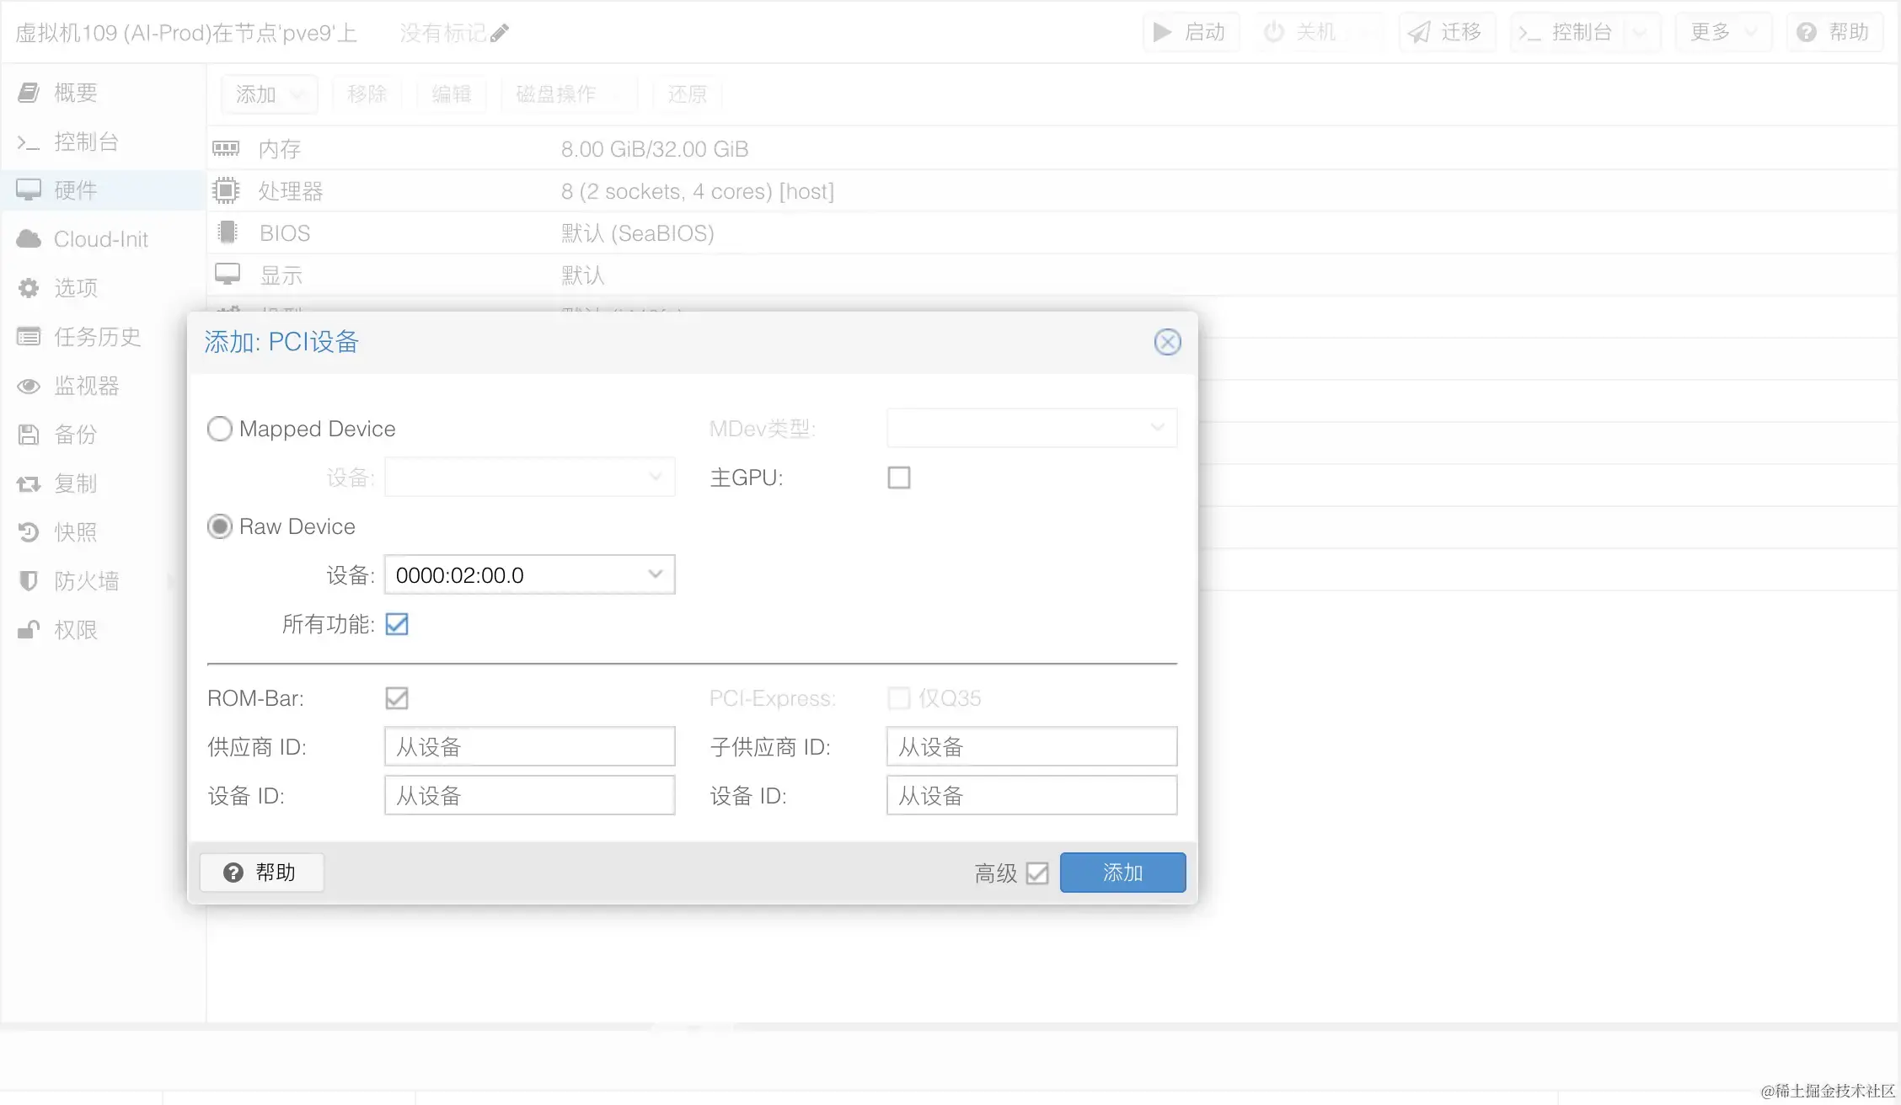This screenshot has width=1901, height=1105.
Task: Enable the 高级 checkbox in dialog
Action: pyautogui.click(x=1039, y=873)
